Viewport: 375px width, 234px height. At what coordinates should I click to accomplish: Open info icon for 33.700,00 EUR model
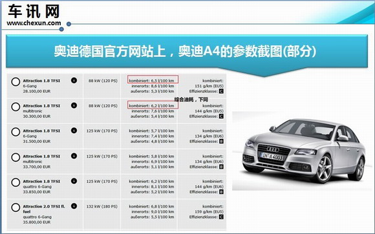(74, 156)
